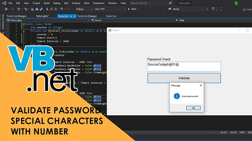
Task: Open the Project menu
Action: [36, 3]
